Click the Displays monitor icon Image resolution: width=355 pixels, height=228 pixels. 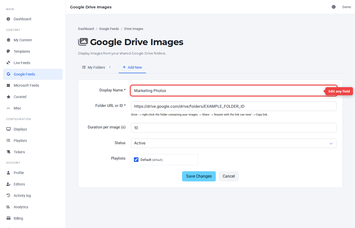click(8, 129)
